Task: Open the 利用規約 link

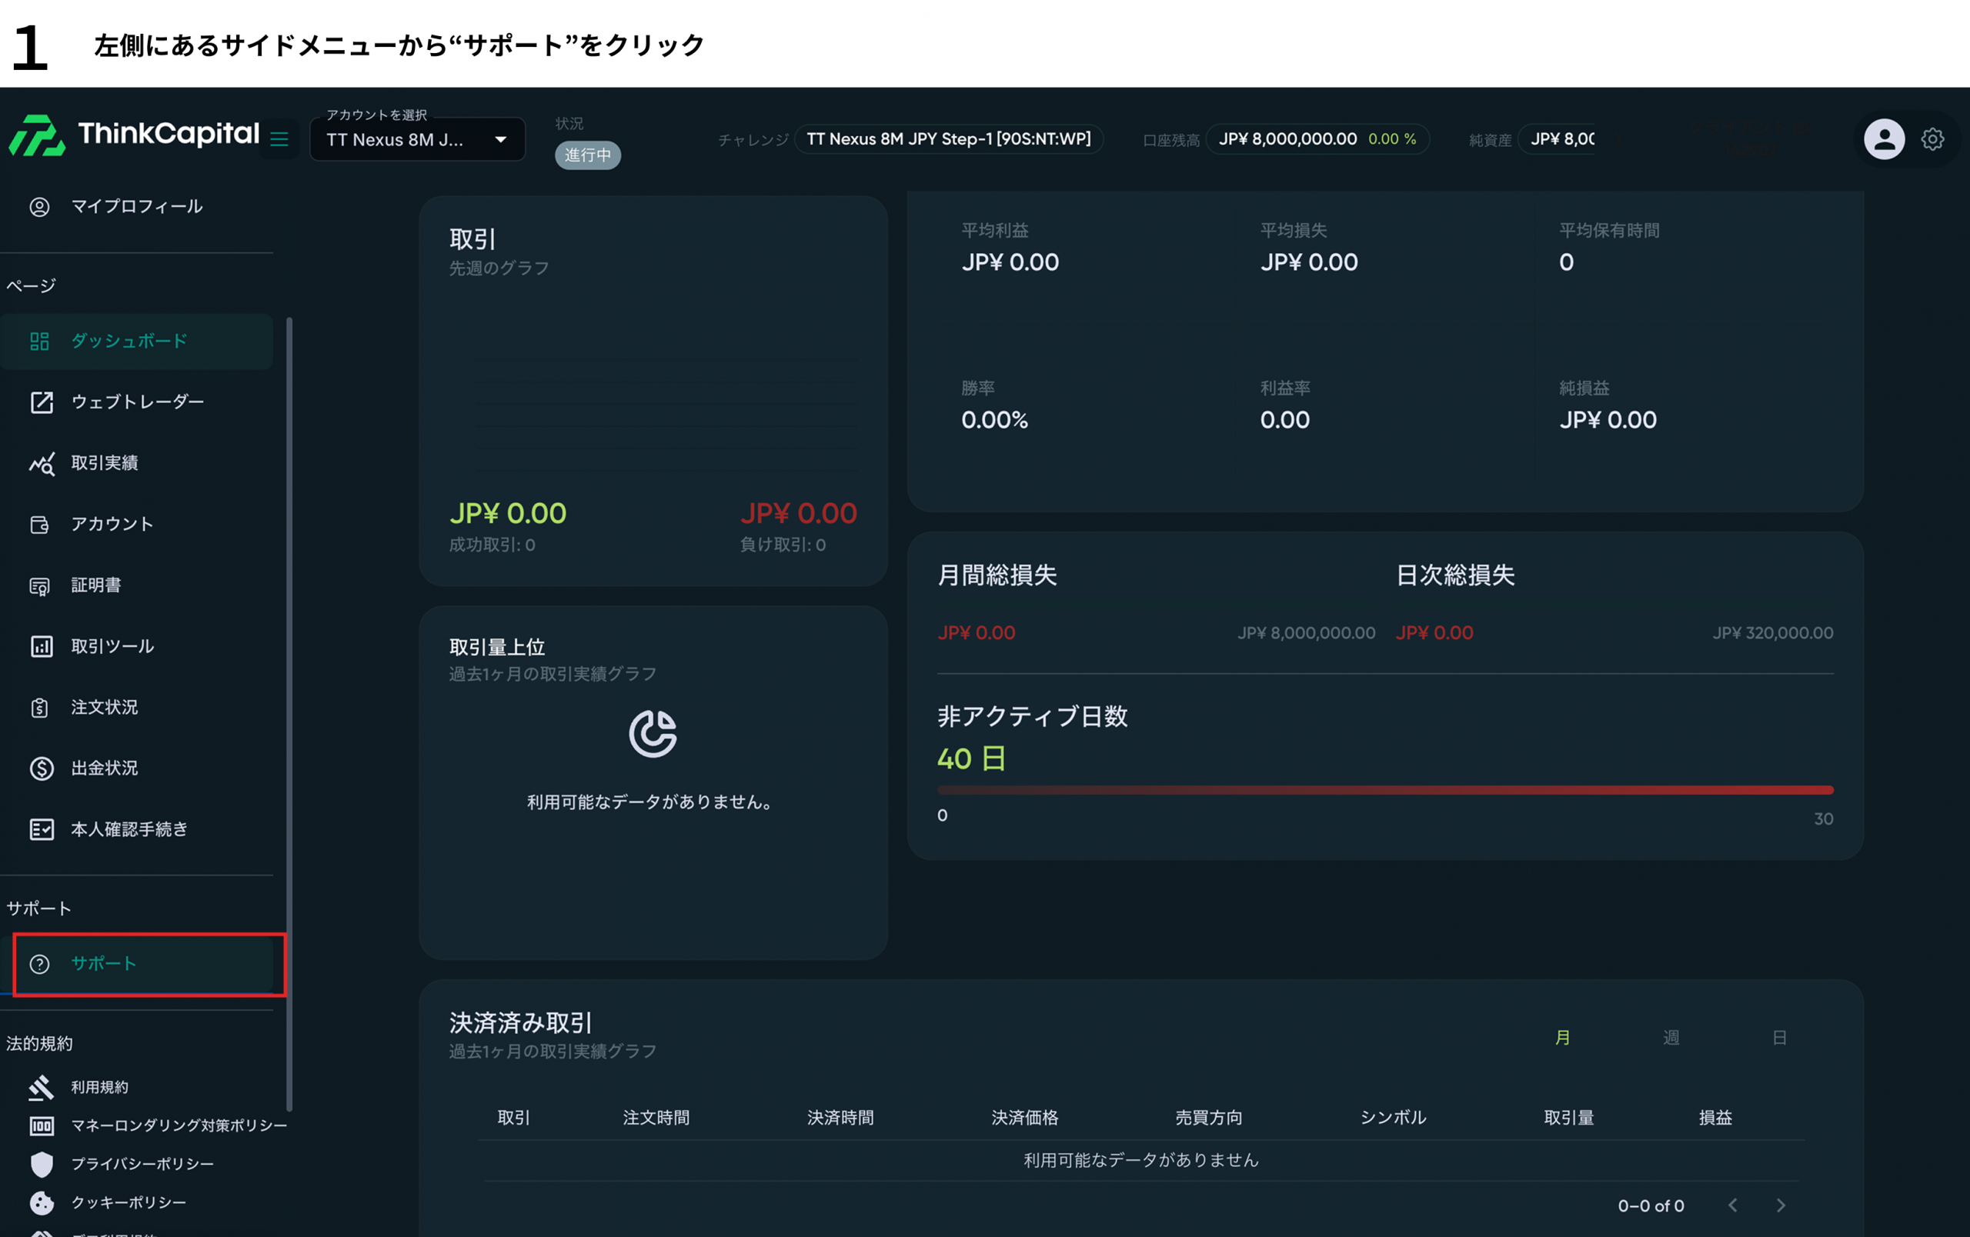Action: [x=99, y=1088]
